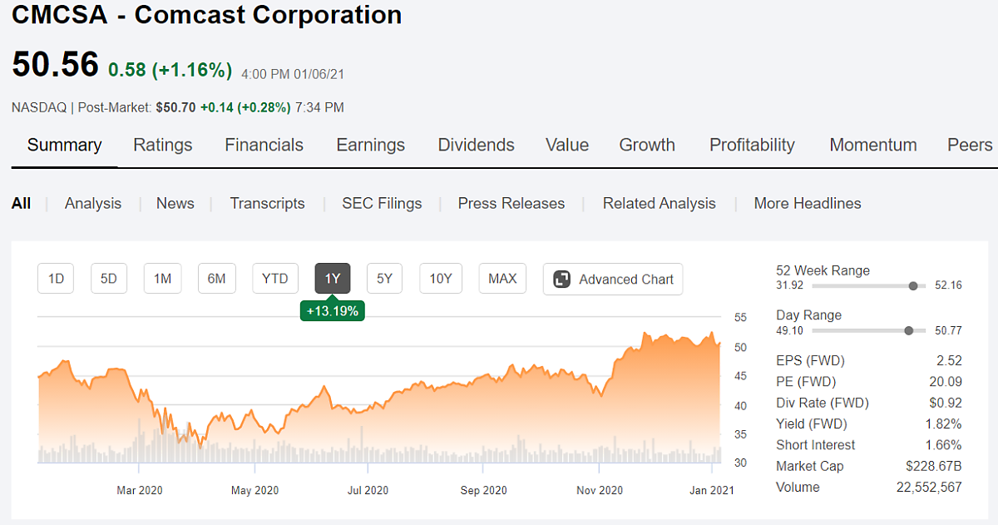
Task: Click the Mar 2020 axis label
Action: pyautogui.click(x=139, y=491)
